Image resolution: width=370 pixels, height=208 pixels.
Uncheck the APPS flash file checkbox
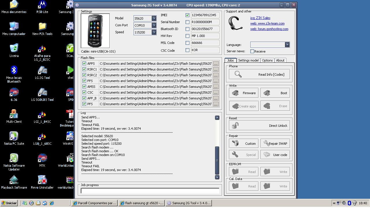pyautogui.click(x=84, y=64)
